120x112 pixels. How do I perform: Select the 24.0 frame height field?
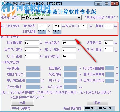pos(57,32)
